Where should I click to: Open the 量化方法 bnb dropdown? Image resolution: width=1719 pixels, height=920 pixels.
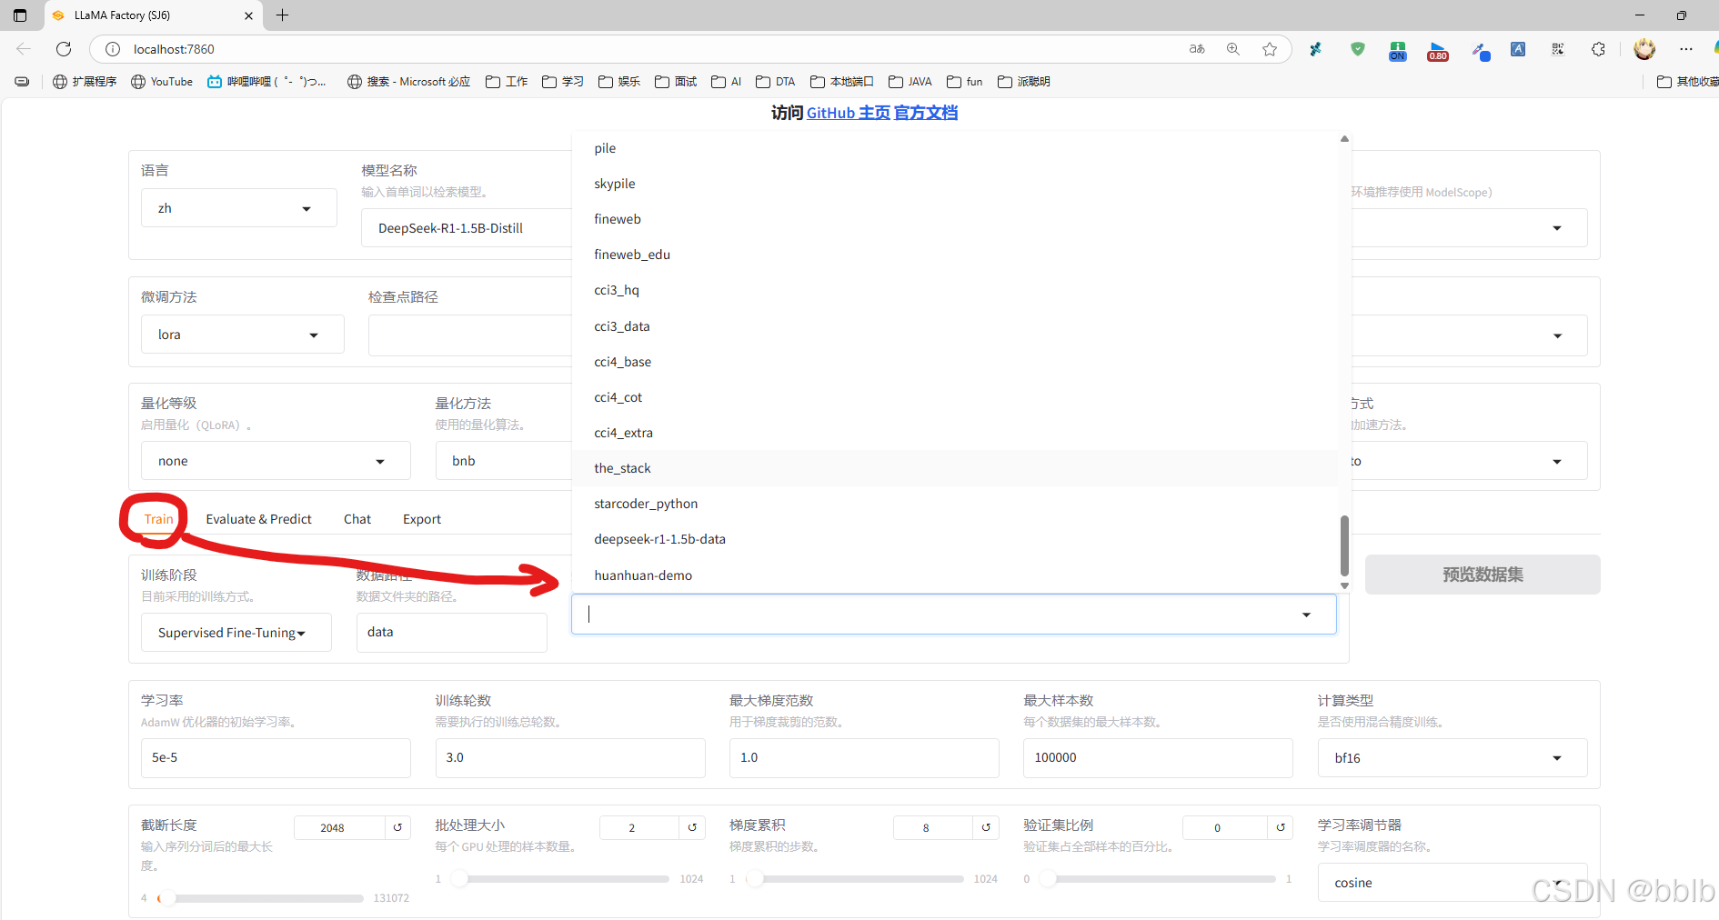[x=504, y=461]
